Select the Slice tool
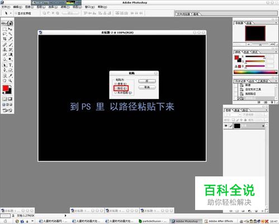This screenshot has height=224, width=279. (x=10, y=39)
